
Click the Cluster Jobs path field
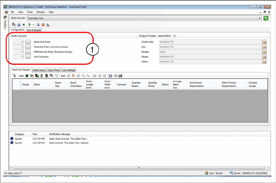[211, 42]
